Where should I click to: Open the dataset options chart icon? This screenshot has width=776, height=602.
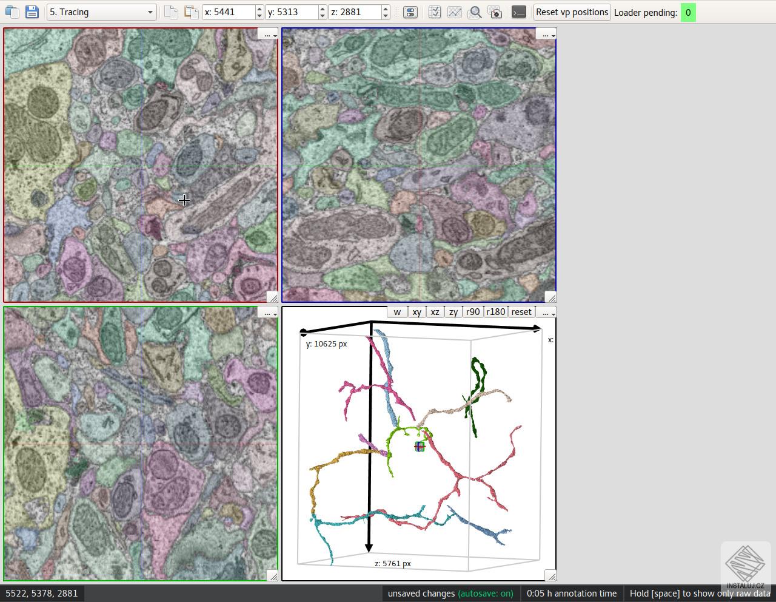coord(454,12)
